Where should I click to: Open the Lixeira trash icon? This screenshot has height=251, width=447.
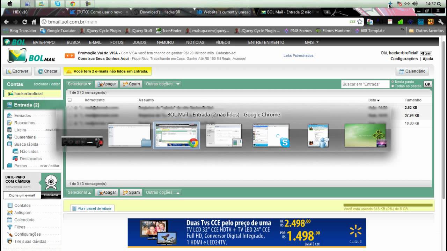click(x=9, y=130)
